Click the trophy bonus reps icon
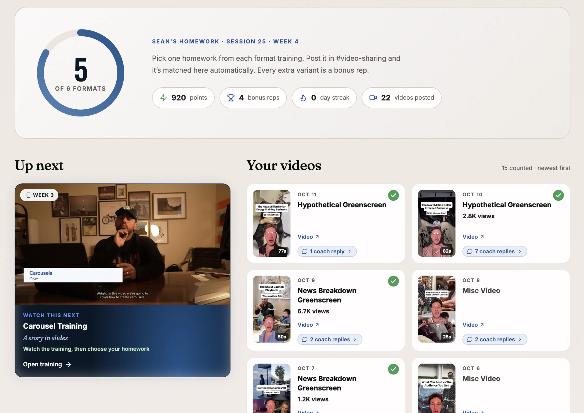The height and width of the screenshot is (413, 584). pyautogui.click(x=231, y=98)
